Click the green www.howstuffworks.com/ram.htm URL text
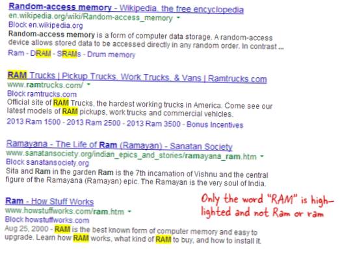The height and width of the screenshot is (253, 340). (x=64, y=211)
